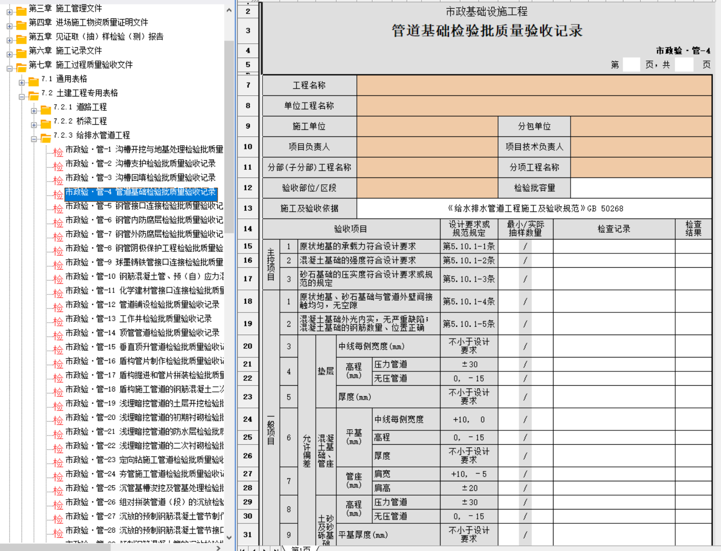Expand the 7.1 通用表格 node
Image resolution: width=721 pixels, height=551 pixels.
(x=22, y=82)
